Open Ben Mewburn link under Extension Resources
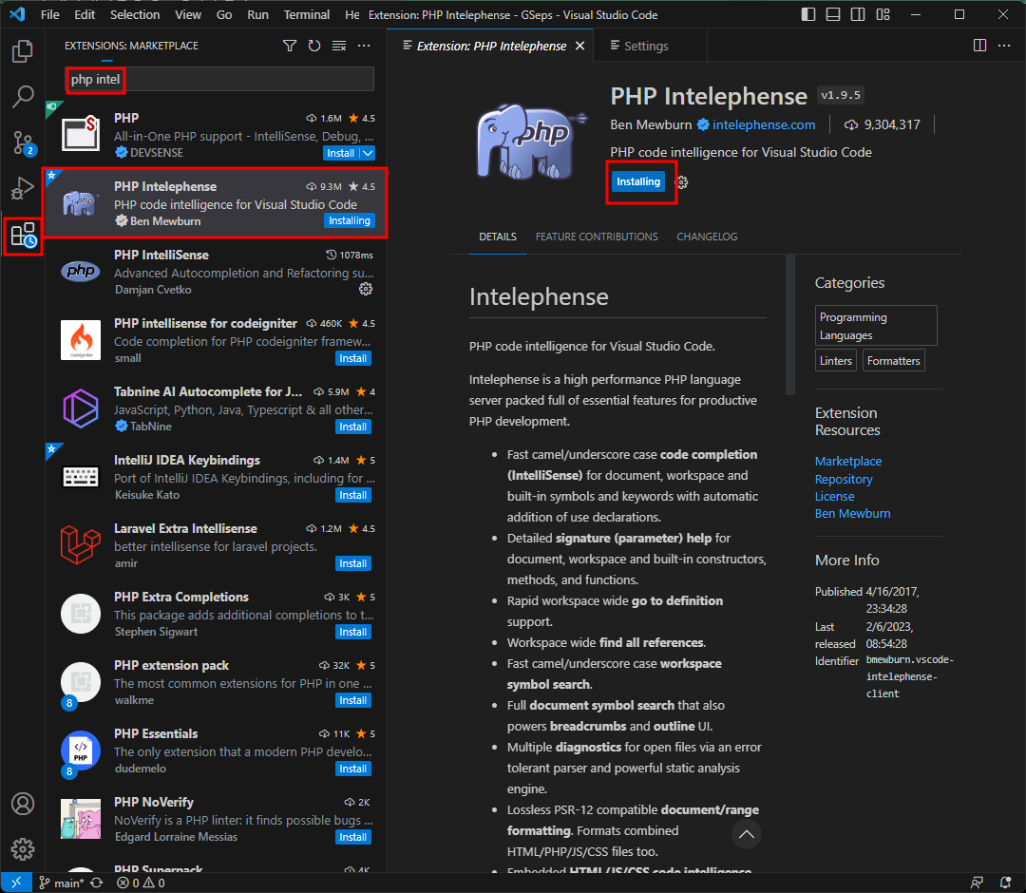Image resolution: width=1026 pixels, height=893 pixels. coord(852,514)
